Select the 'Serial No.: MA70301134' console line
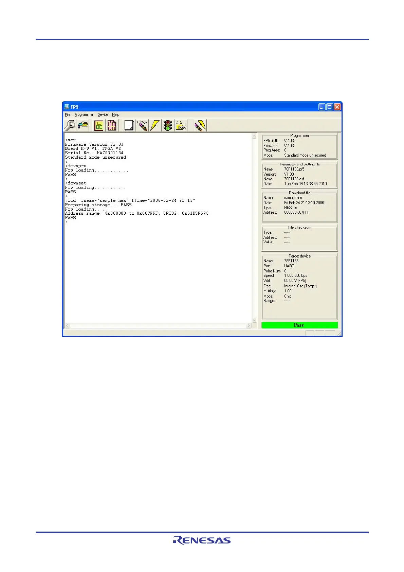This screenshot has width=404, height=572. [94, 153]
